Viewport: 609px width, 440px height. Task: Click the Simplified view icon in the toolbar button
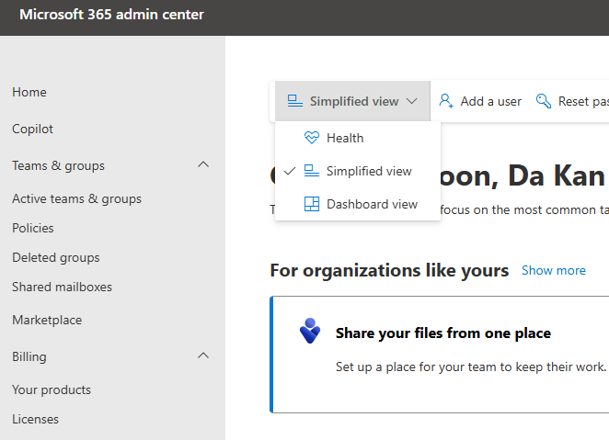point(294,101)
